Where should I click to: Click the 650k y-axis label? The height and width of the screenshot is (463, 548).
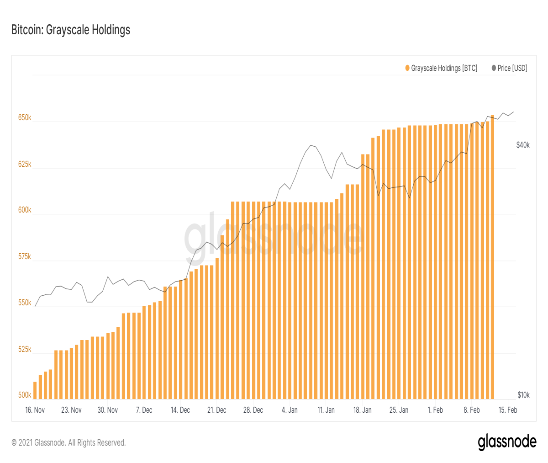(25, 117)
